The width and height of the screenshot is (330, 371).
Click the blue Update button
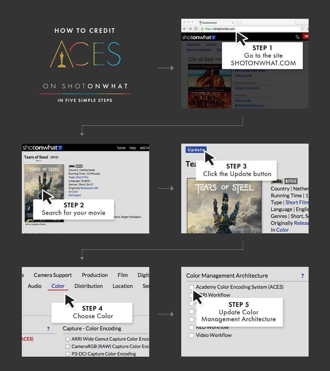pyautogui.click(x=196, y=150)
